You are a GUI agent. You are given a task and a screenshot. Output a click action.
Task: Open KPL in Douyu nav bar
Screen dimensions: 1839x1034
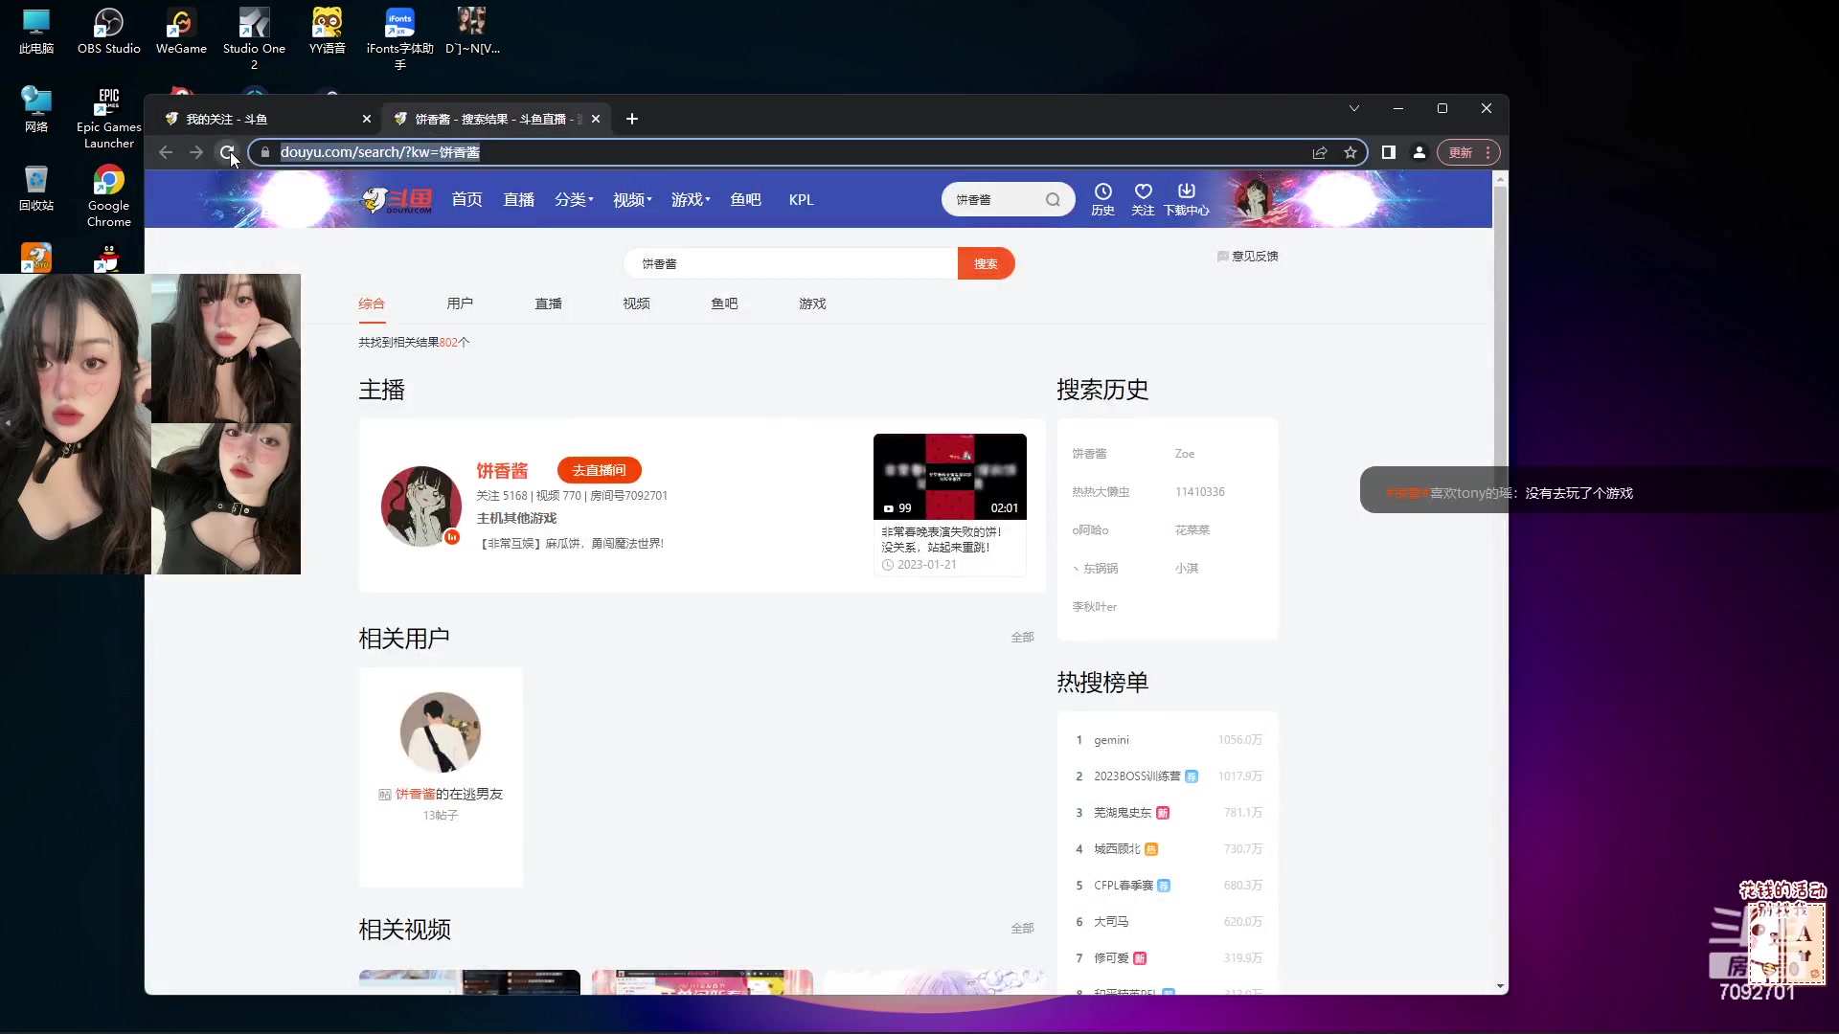point(801,199)
